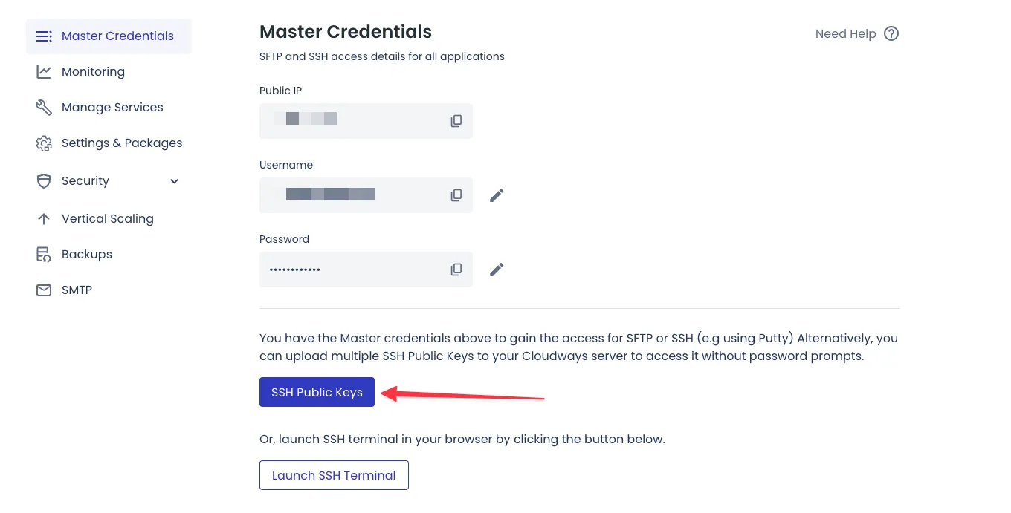Go to Vertical Scaling section
The image size is (1011, 513).
(107, 219)
